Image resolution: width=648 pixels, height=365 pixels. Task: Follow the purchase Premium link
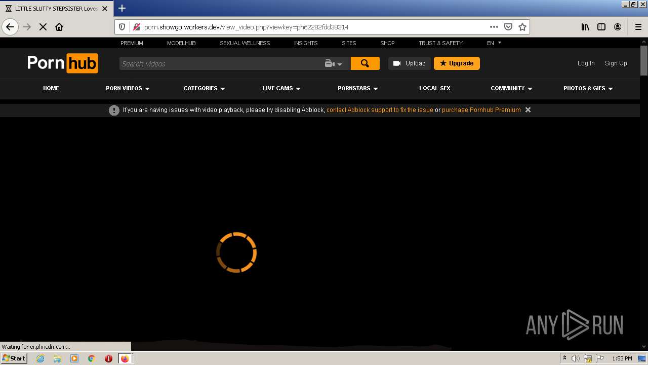tap(481, 109)
